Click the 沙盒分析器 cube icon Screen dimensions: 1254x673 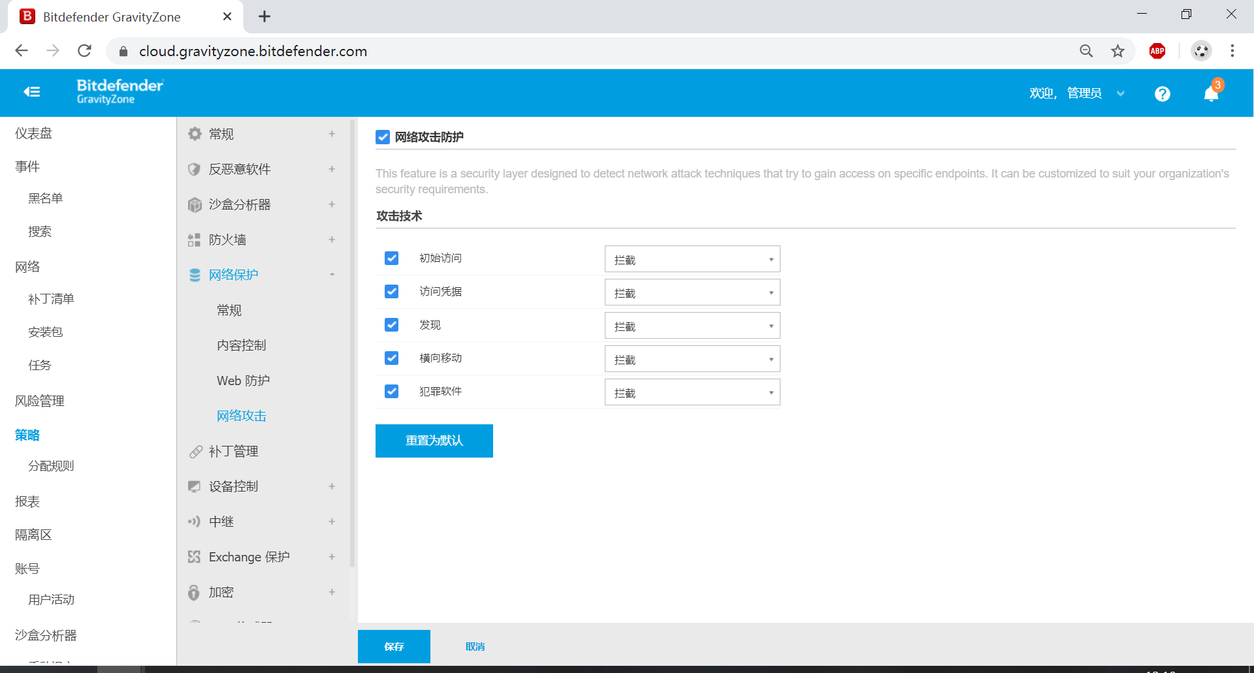[x=195, y=204]
